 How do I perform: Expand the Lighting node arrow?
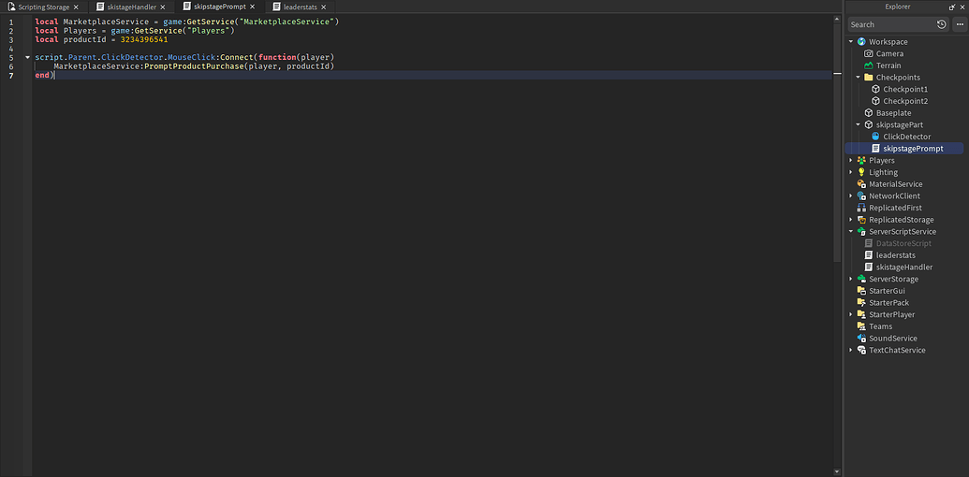[851, 172]
